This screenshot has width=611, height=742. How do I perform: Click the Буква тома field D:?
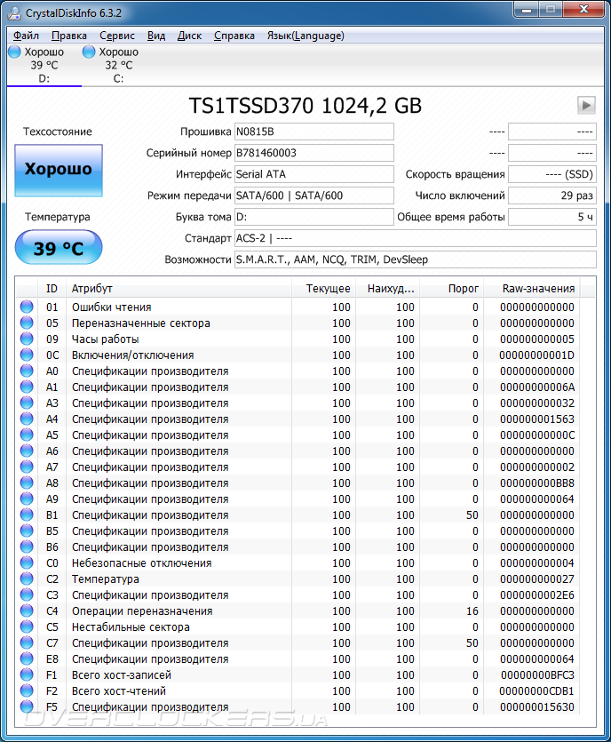click(314, 217)
